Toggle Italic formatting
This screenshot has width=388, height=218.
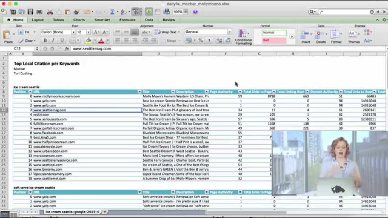[x=53, y=40]
